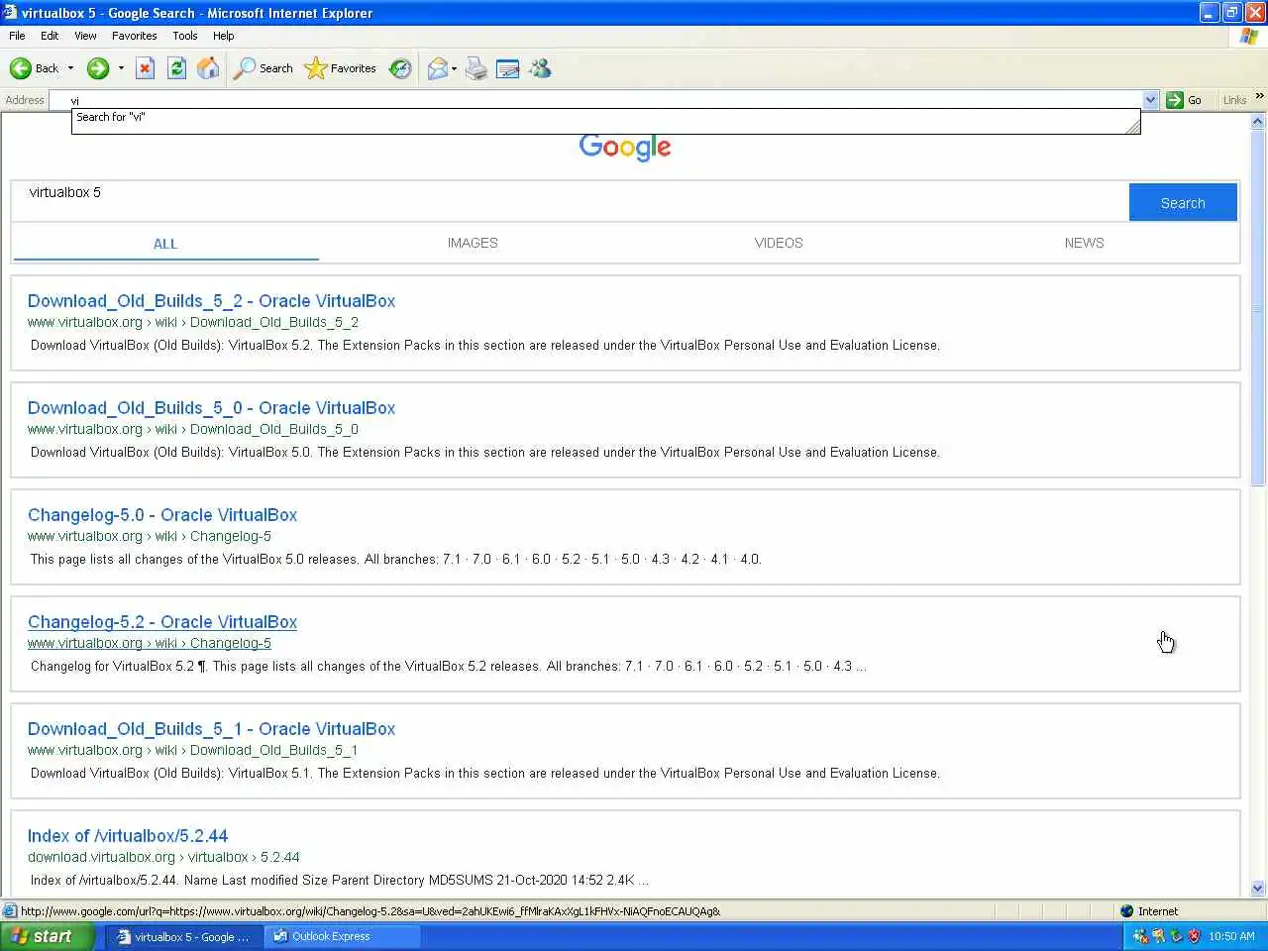
Task: Select the ALL results tab
Action: pos(165,244)
